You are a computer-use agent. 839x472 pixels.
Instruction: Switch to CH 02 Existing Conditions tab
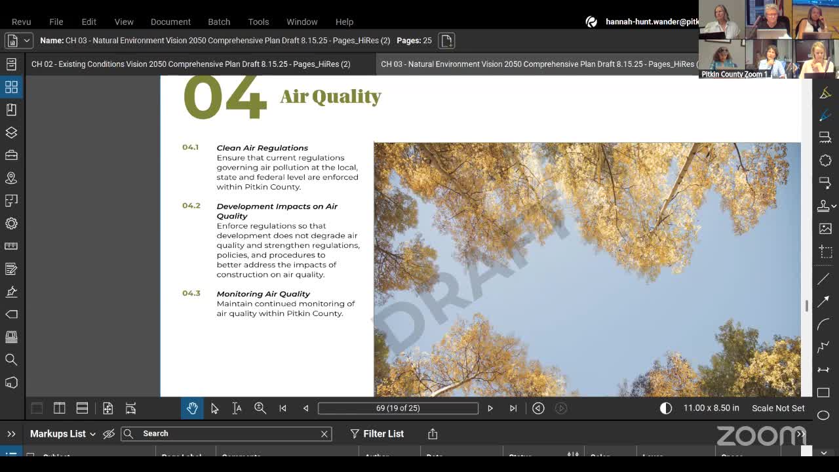pos(191,64)
